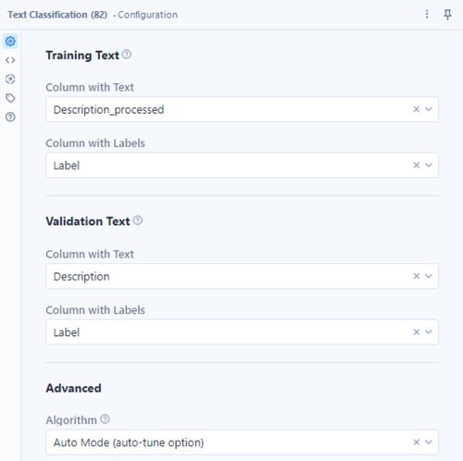Expand the Validation Column with Labels dropdown
This screenshot has height=461, width=463.
[x=429, y=332]
